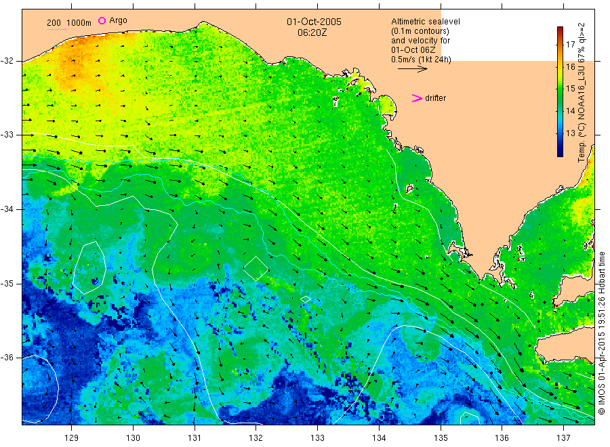The image size is (610, 447).
Task: Click the temperature color bar legend
Action: point(560,91)
